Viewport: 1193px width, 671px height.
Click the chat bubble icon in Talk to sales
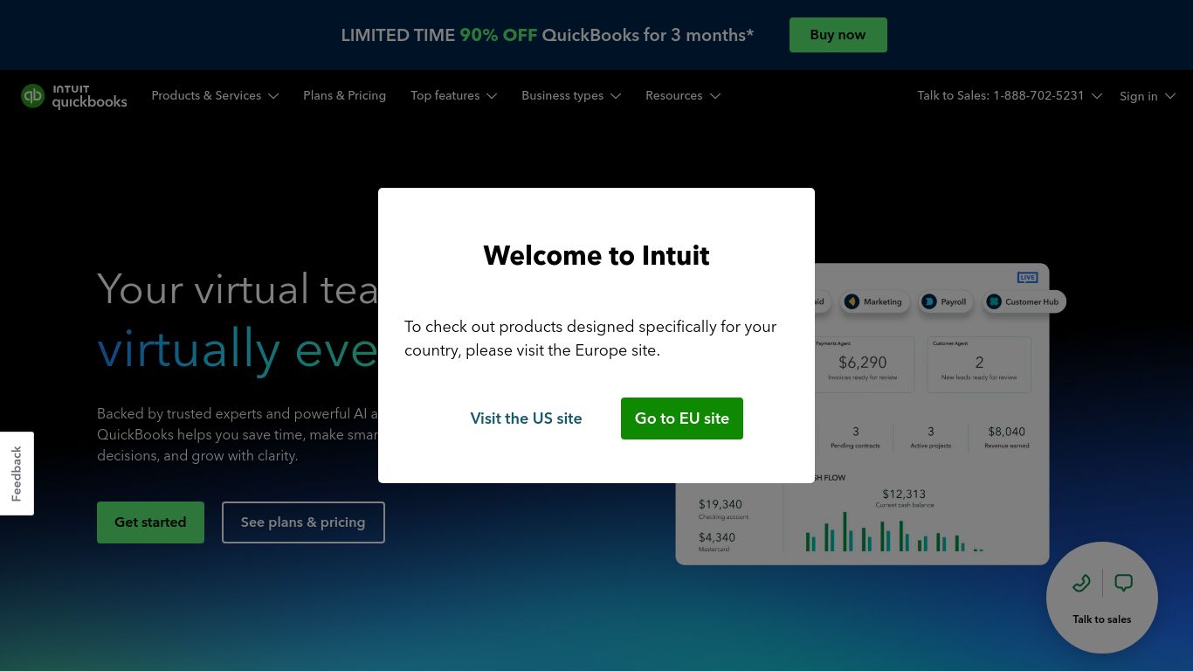[1124, 583]
